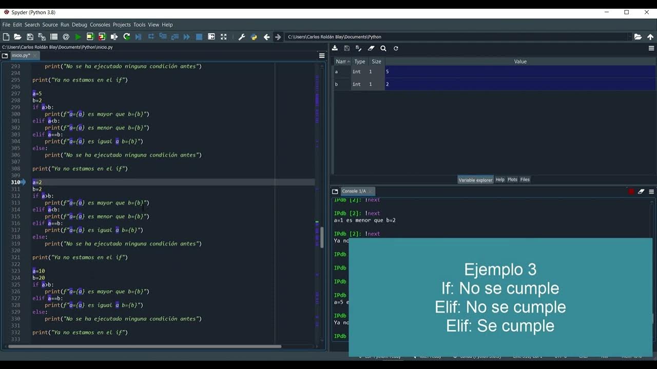Start debugging the file
Screen dimensions: 657x369
click(139, 37)
